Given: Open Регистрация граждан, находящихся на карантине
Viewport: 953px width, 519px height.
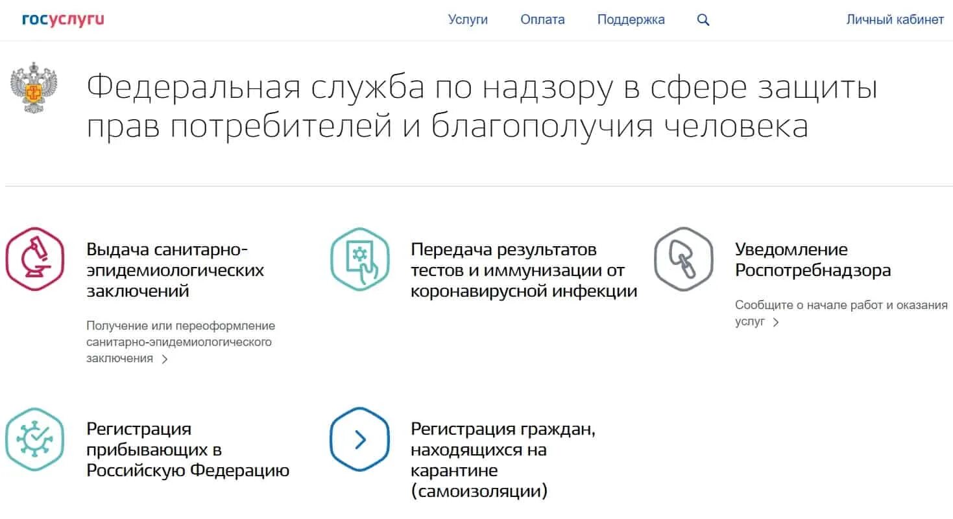Looking at the screenshot, I should coord(503,460).
